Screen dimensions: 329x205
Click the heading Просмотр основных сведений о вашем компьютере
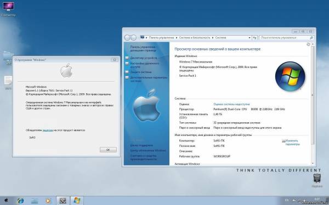(217, 49)
